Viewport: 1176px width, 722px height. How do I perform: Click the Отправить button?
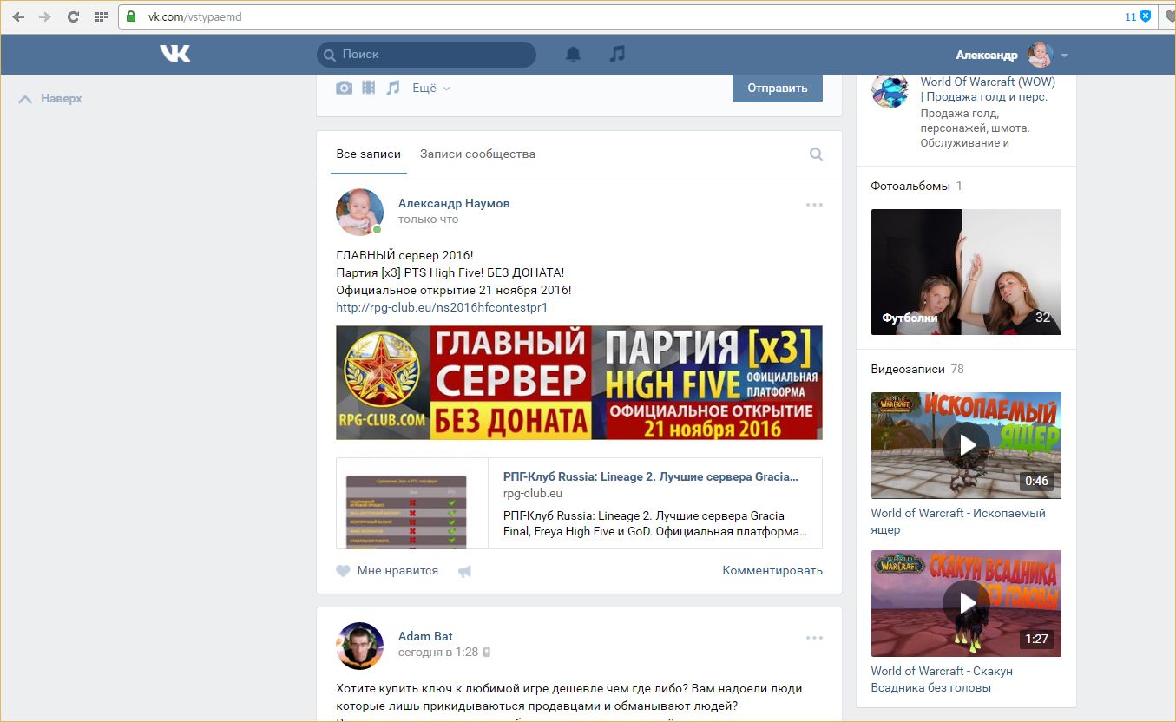(x=777, y=88)
